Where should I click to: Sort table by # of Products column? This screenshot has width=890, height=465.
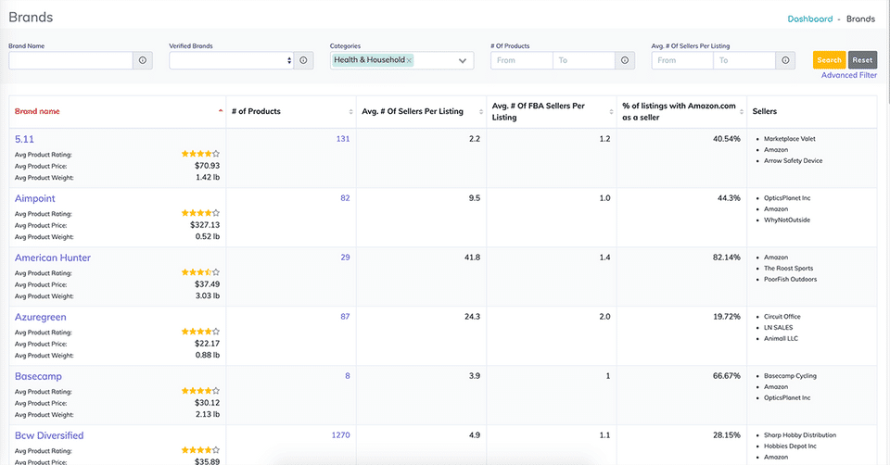(x=350, y=111)
